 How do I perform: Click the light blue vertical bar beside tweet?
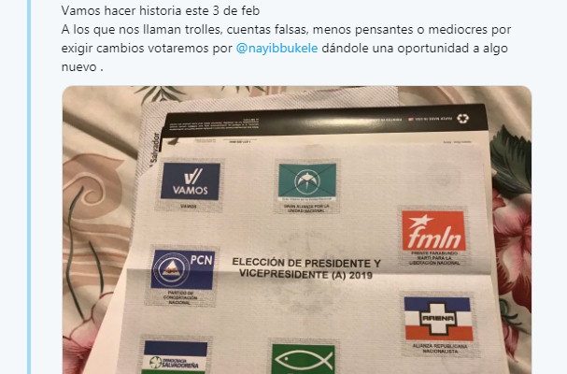(29, 187)
